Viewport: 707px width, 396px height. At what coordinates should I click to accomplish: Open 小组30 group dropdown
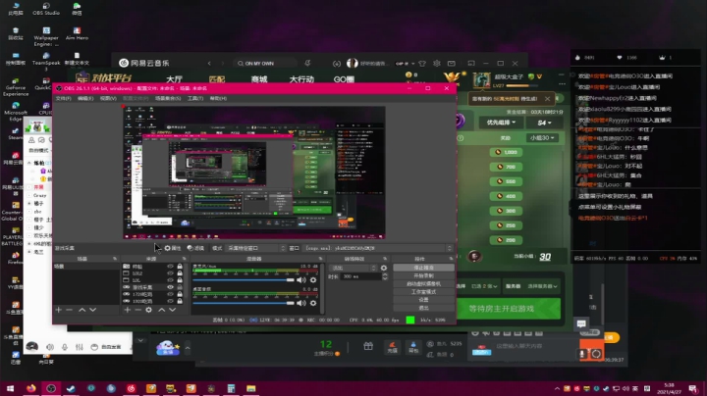coord(542,137)
